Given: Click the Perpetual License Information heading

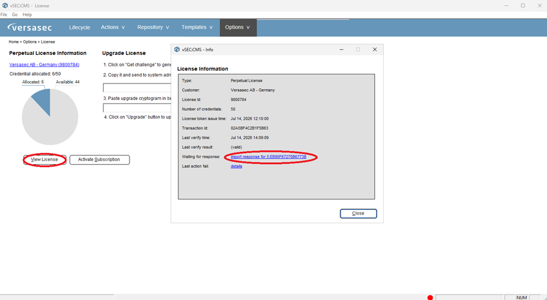Looking at the screenshot, I should point(48,53).
